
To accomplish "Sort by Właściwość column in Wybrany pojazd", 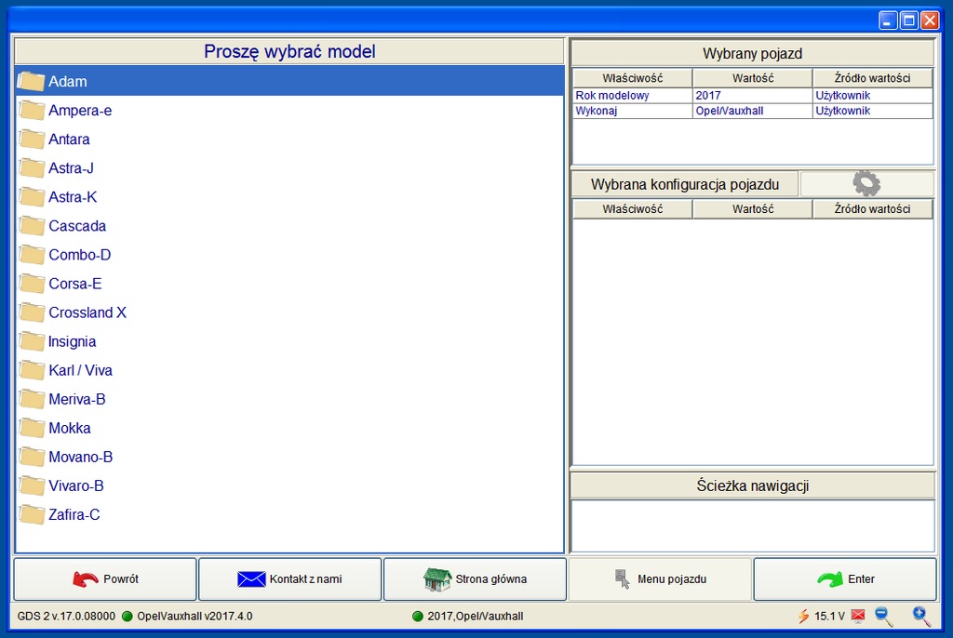I will coord(633,78).
